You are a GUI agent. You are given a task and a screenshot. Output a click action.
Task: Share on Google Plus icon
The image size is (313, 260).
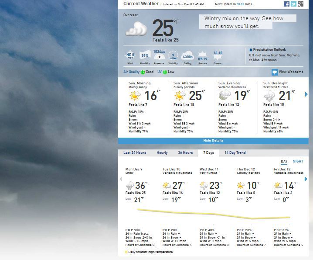pyautogui.click(x=300, y=4)
